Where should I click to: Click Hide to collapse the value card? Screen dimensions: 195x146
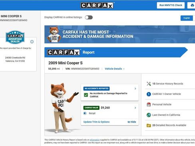coord(132,122)
